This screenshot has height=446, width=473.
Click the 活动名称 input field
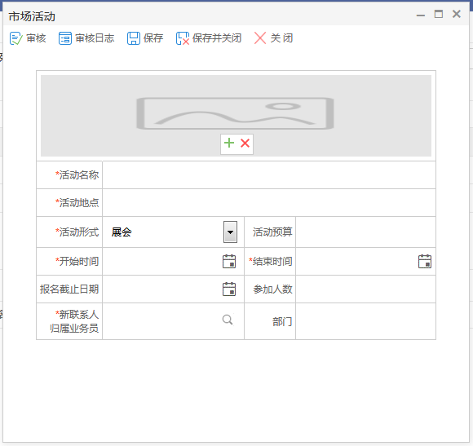[269, 175]
